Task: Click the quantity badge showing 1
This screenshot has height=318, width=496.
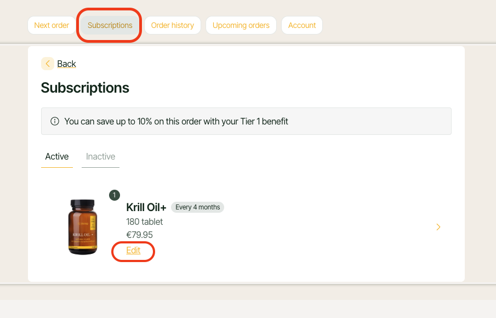Action: (115, 195)
